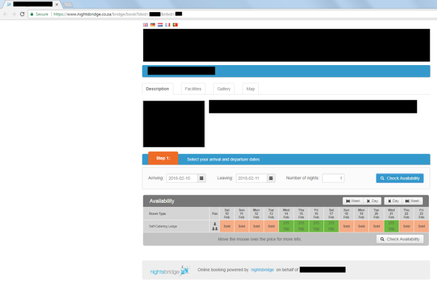This screenshot has width=437, height=282.
Task: Click the Number of nights field
Action: pos(333,178)
